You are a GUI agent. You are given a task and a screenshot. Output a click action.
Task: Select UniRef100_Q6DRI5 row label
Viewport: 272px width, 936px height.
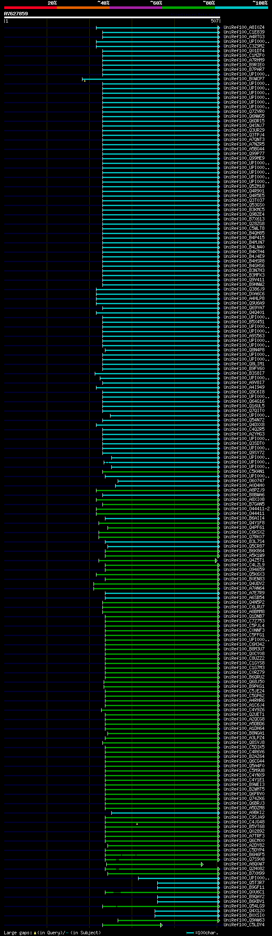pos(244,121)
